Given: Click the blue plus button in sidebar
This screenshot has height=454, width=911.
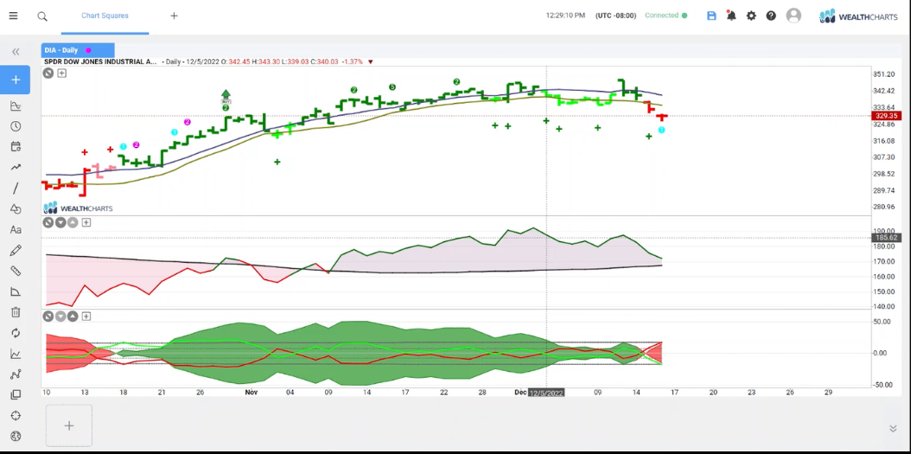Looking at the screenshot, I should pyautogui.click(x=16, y=80).
